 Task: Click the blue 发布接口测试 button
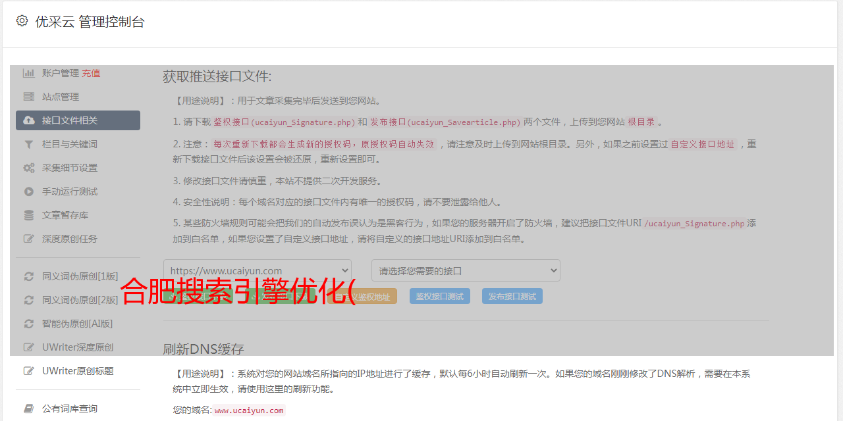click(512, 296)
